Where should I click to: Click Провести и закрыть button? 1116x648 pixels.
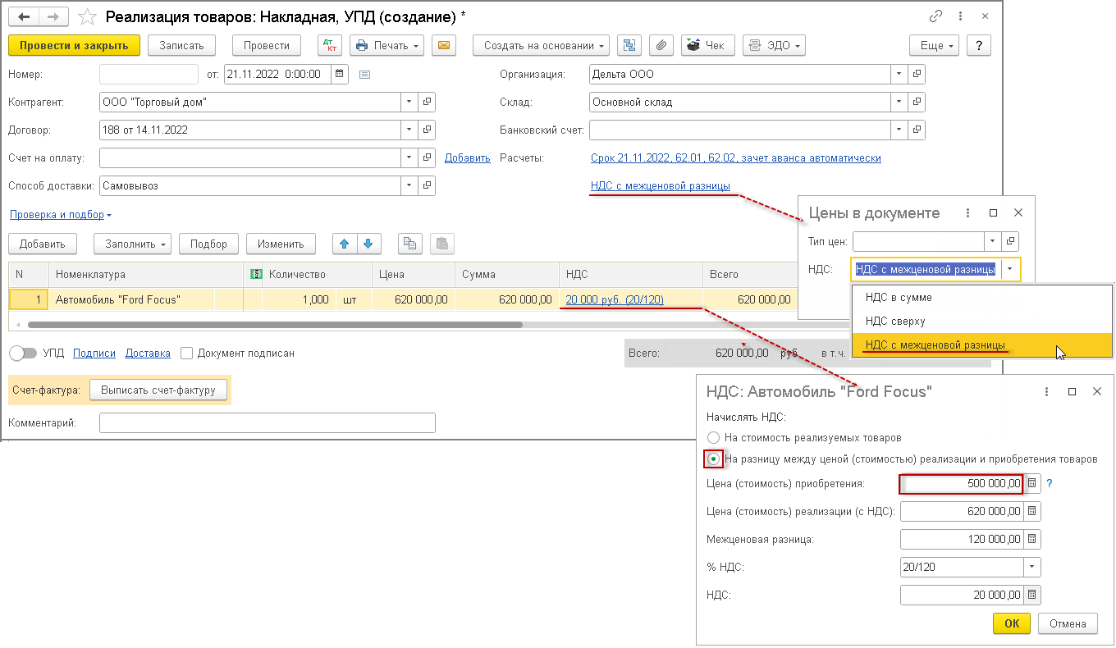pyautogui.click(x=74, y=45)
